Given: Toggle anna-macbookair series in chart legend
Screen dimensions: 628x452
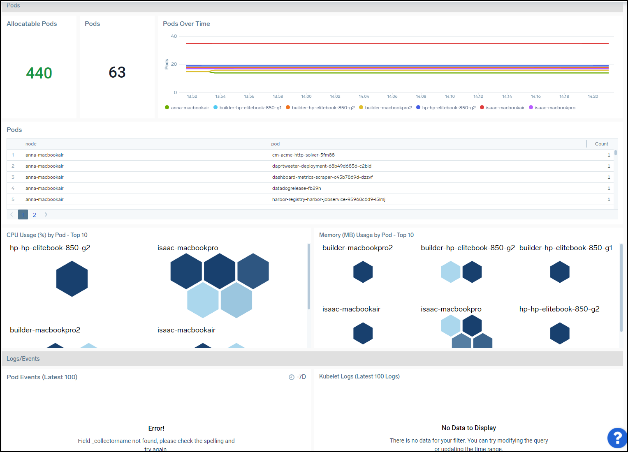Looking at the screenshot, I should tap(187, 108).
